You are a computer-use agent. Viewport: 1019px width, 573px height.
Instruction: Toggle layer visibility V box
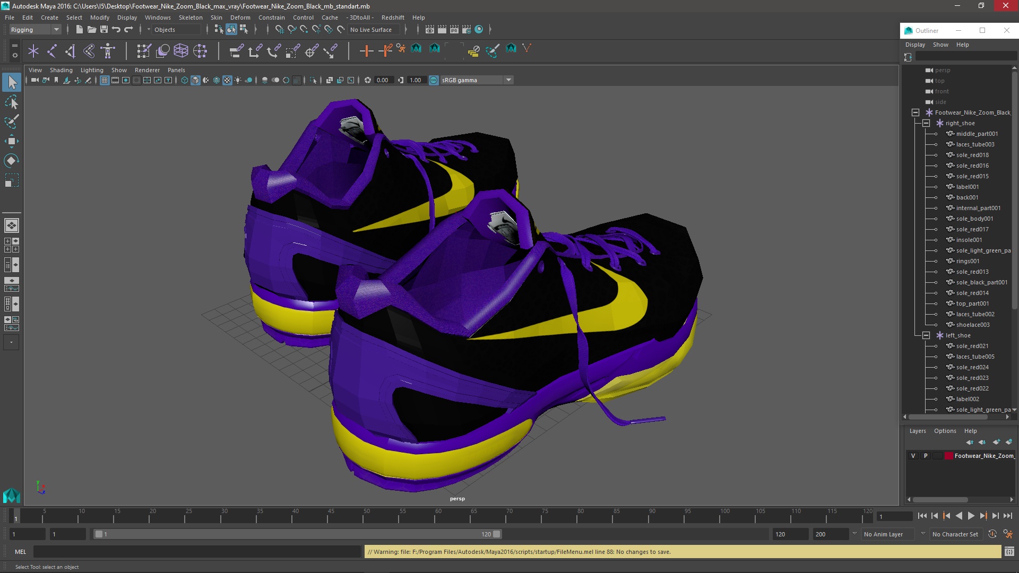pos(913,456)
